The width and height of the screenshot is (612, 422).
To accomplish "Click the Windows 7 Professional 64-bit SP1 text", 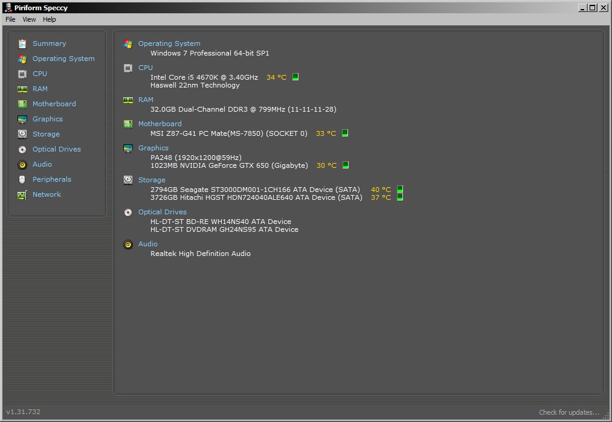I will coord(210,53).
